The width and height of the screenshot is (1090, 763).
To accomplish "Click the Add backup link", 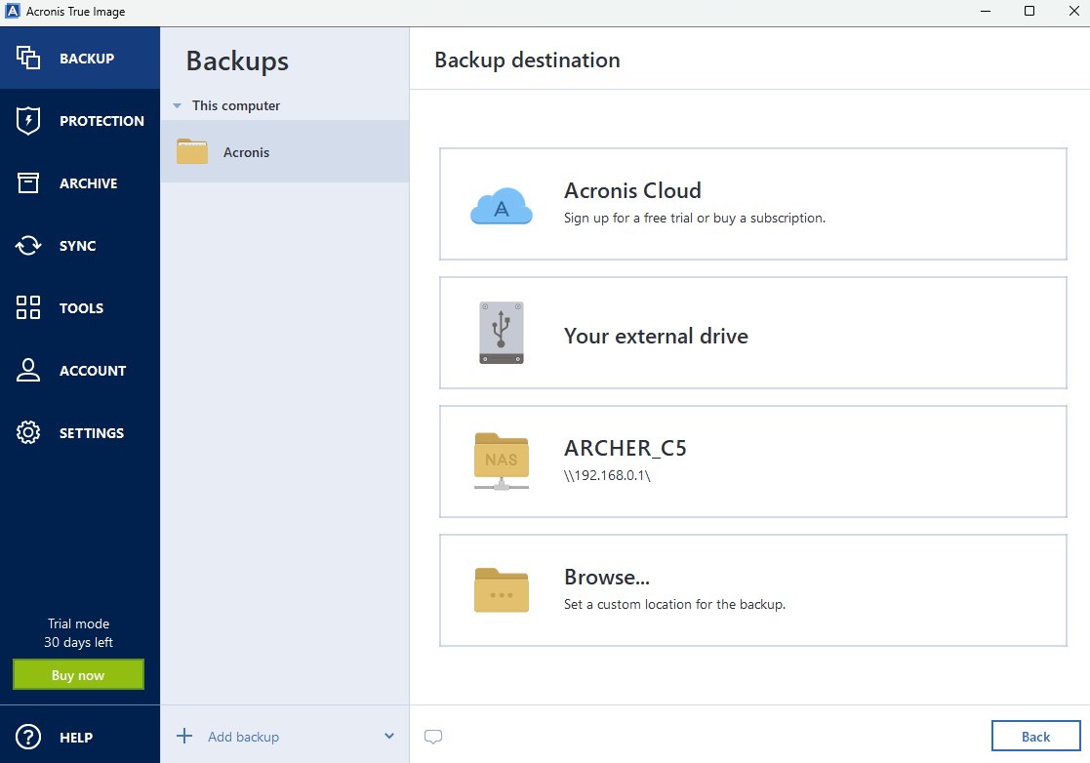I will pos(243,737).
